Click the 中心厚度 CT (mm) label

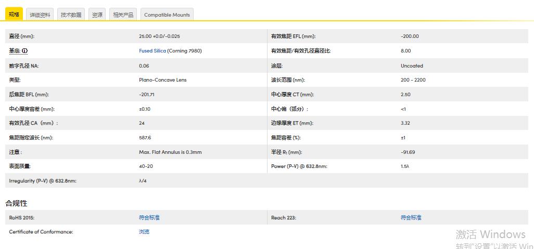293,95
